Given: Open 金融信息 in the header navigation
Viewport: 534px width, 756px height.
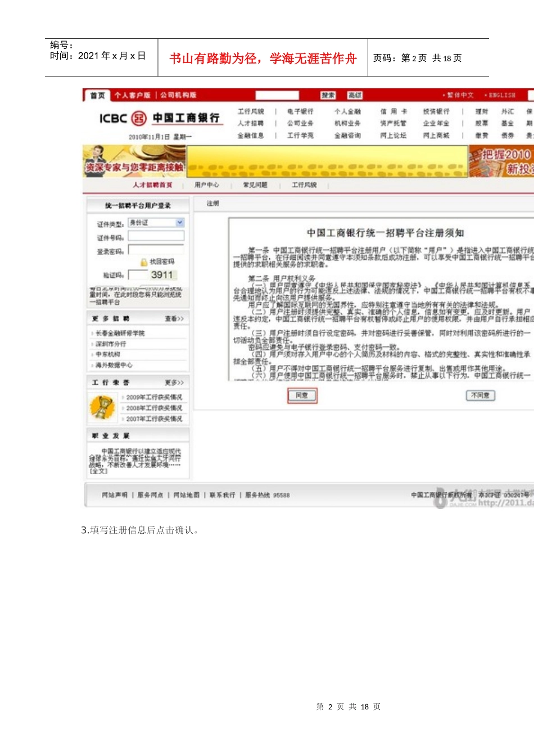Looking at the screenshot, I should (251, 136).
